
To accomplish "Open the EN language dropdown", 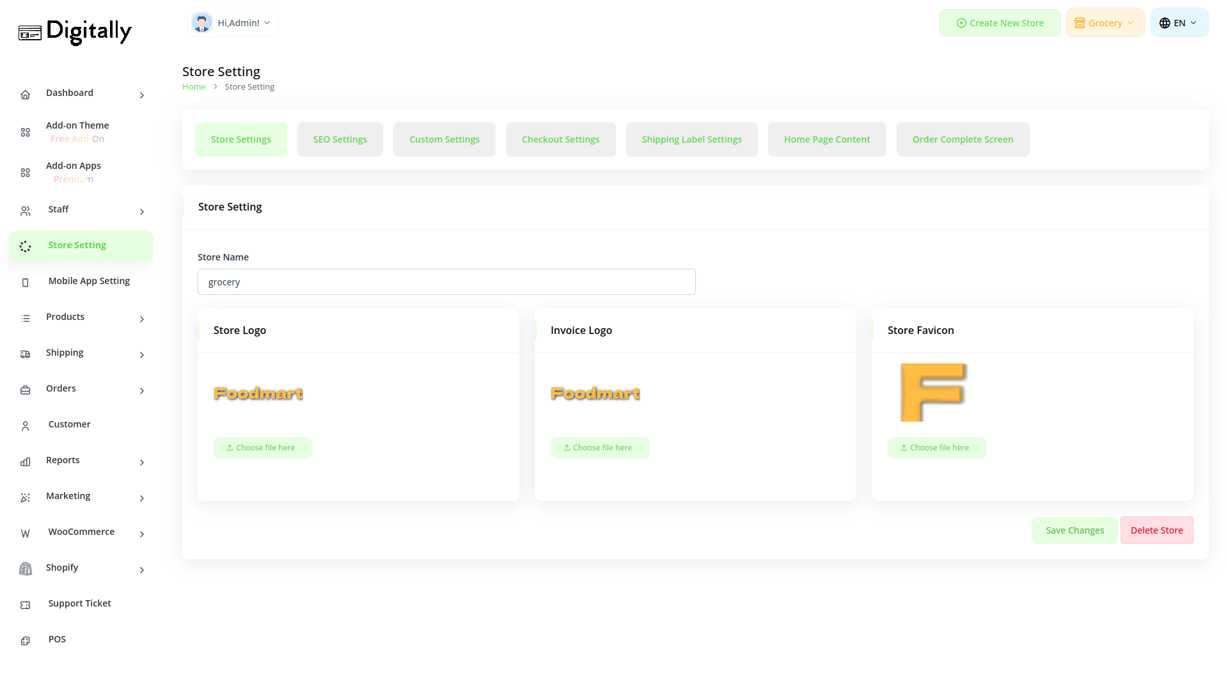I will pos(1179,23).
